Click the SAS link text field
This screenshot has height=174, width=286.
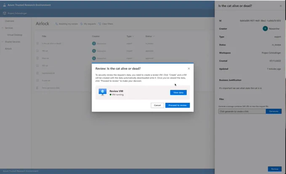(x=242, y=111)
